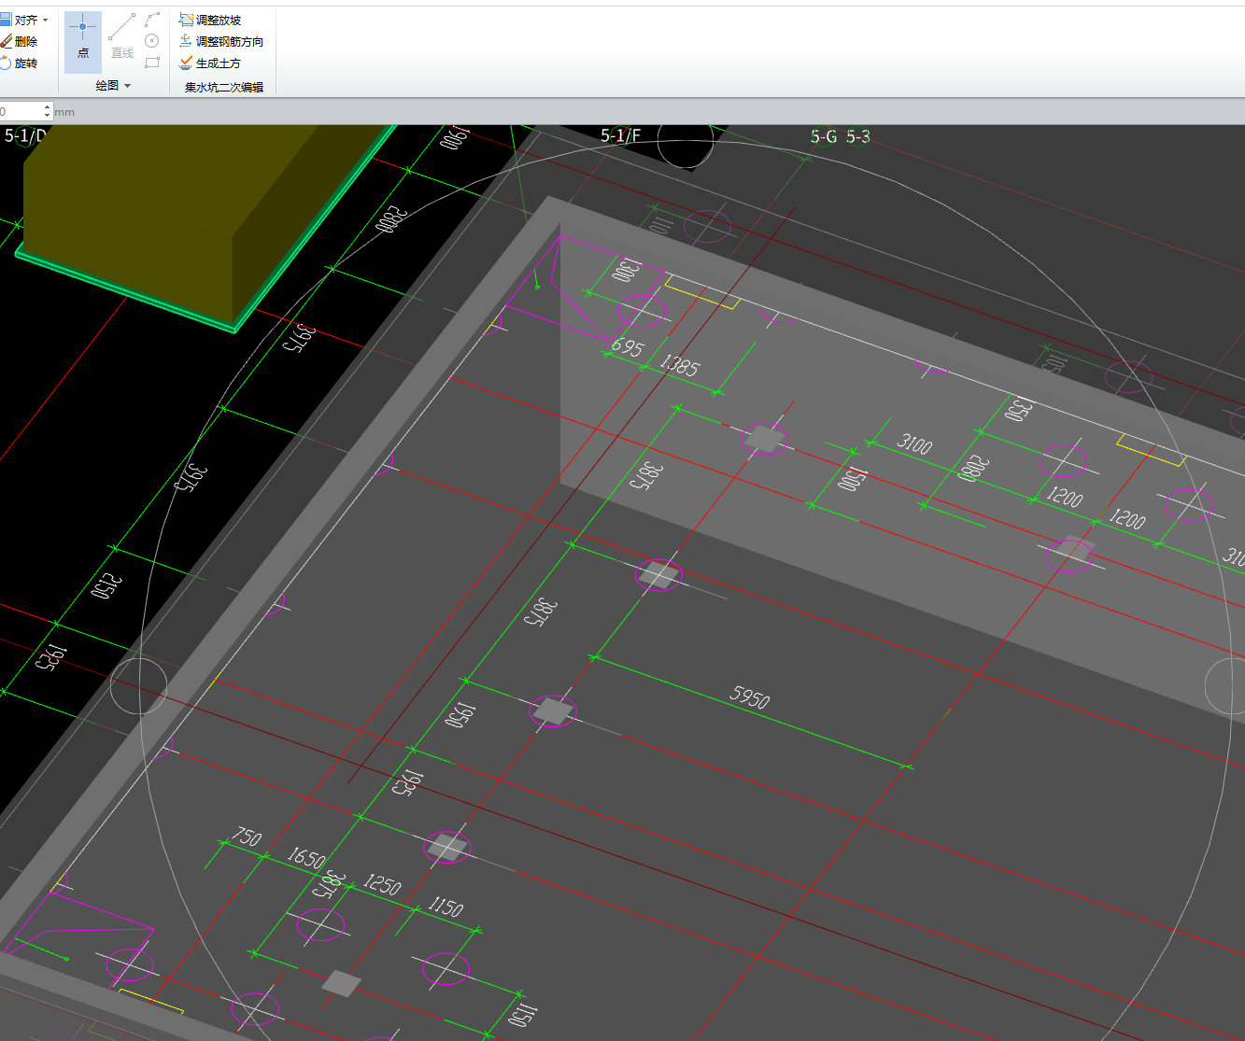Viewport: 1245px width, 1041px height.
Task: Click the 2150 dimension text
Action: (x=106, y=588)
